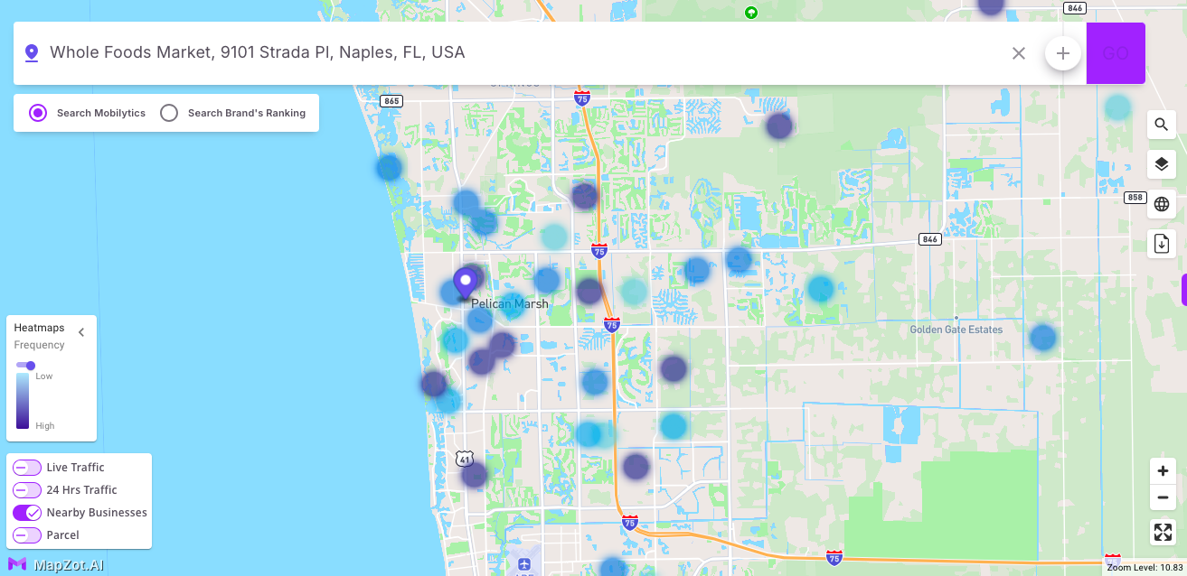Screen dimensions: 1187x576
Task: Click the globe view icon
Action: pos(1162,204)
